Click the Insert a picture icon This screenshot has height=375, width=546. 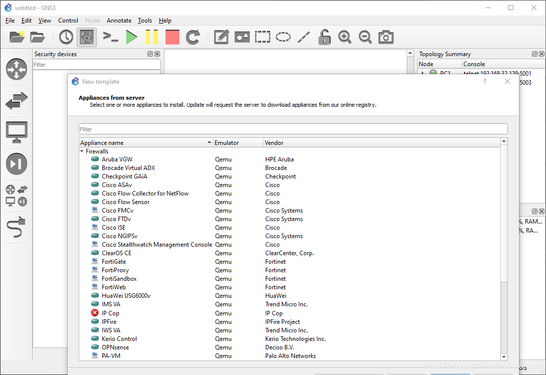[242, 37]
